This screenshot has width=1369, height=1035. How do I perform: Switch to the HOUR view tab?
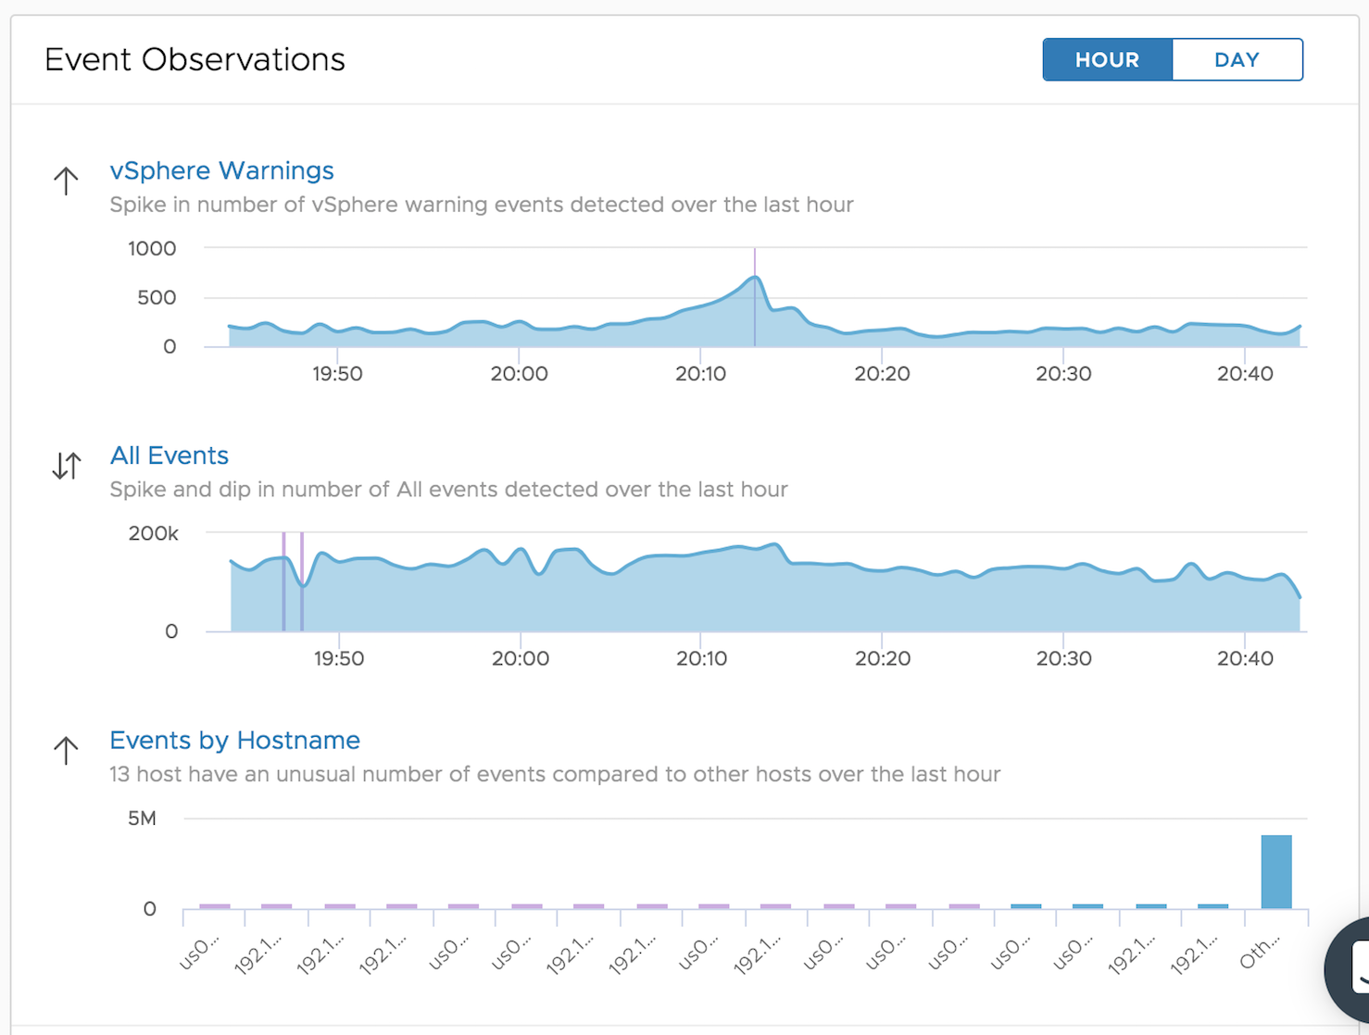click(1107, 60)
